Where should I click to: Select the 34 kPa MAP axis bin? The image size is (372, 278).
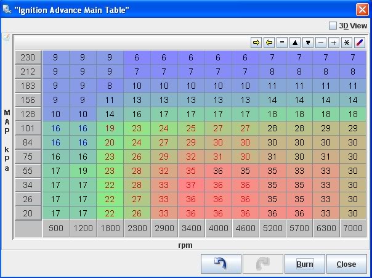(x=28, y=185)
